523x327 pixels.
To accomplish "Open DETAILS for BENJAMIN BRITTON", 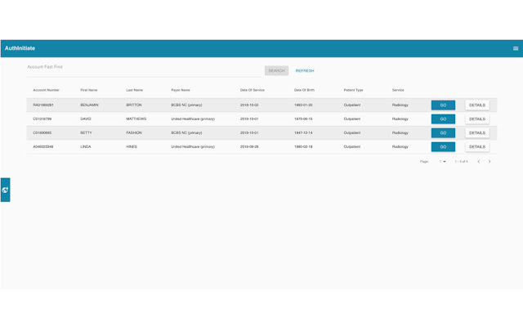I will (477, 105).
